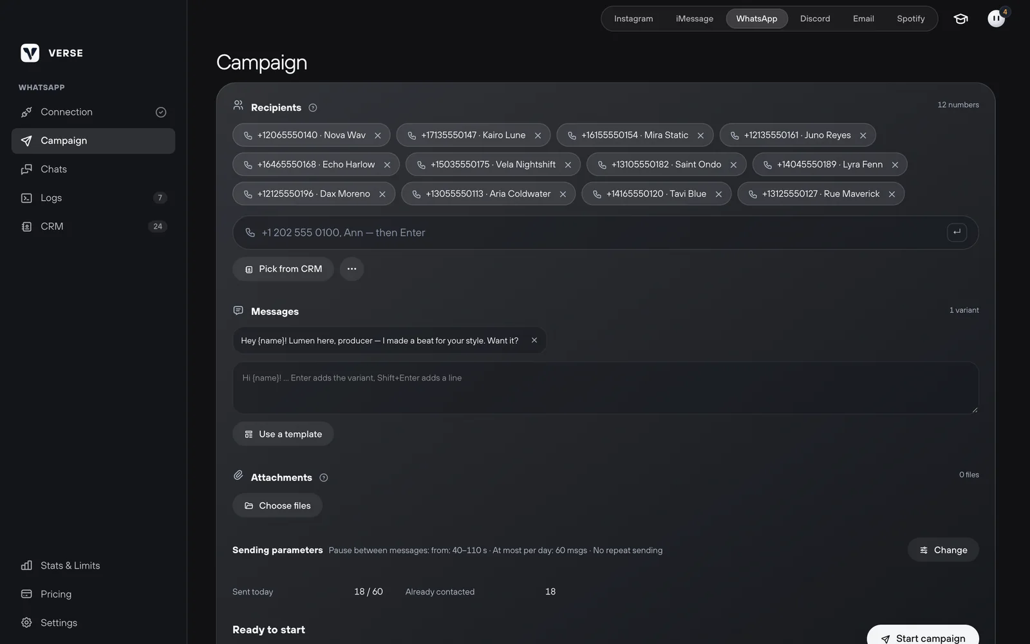Delete Echo Harlow from recipient list
This screenshot has height=644, width=1030.
coord(387,165)
